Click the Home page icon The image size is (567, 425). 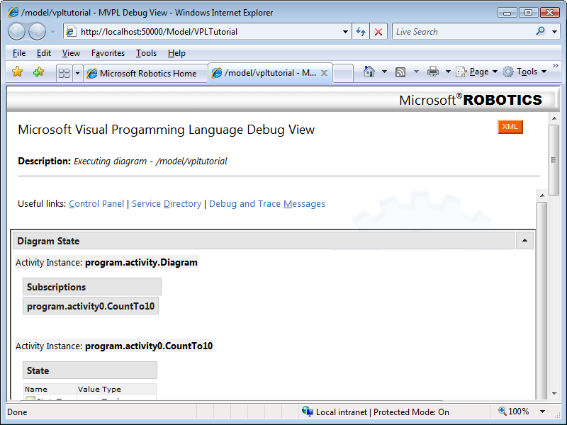point(369,72)
